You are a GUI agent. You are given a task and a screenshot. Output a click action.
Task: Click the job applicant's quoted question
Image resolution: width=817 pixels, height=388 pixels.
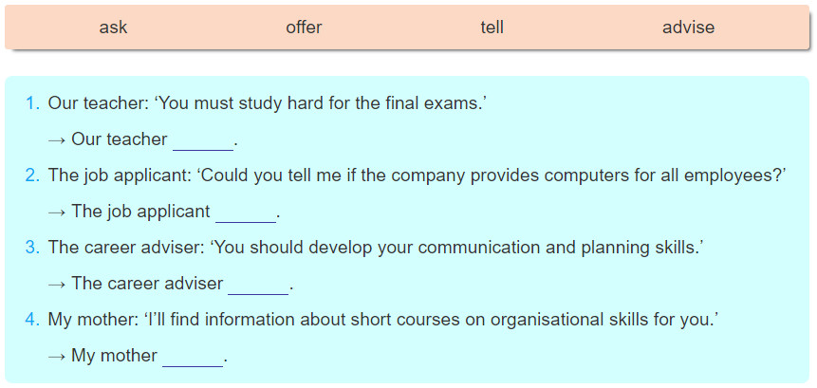[491, 176]
